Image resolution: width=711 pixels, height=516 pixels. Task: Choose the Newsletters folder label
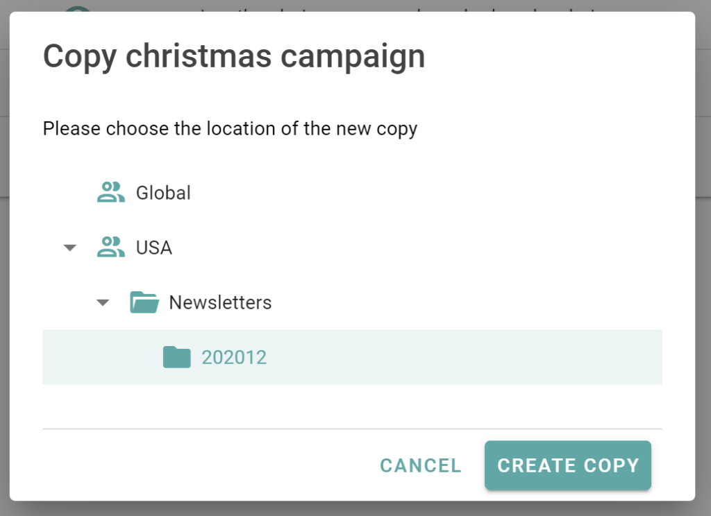220,302
